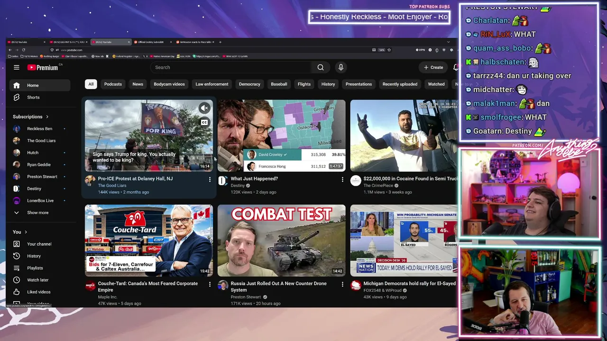Select the Baseball filter chip
The width and height of the screenshot is (607, 341).
[279, 84]
